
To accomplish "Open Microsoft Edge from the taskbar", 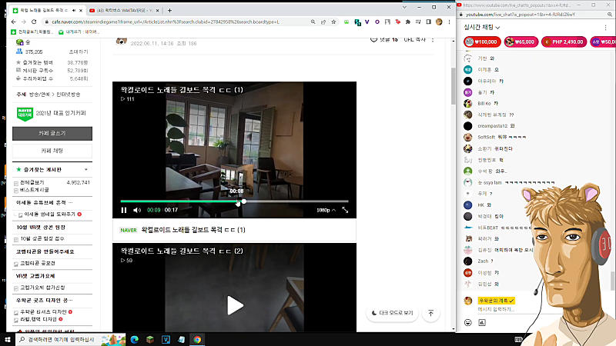I will [x=134, y=339].
